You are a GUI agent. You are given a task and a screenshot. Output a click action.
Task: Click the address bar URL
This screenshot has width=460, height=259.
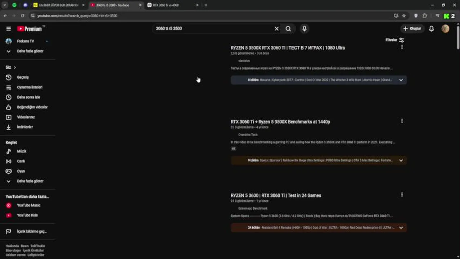[77, 16]
